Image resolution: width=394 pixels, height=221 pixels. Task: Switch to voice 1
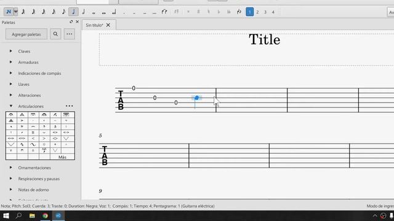(x=249, y=12)
